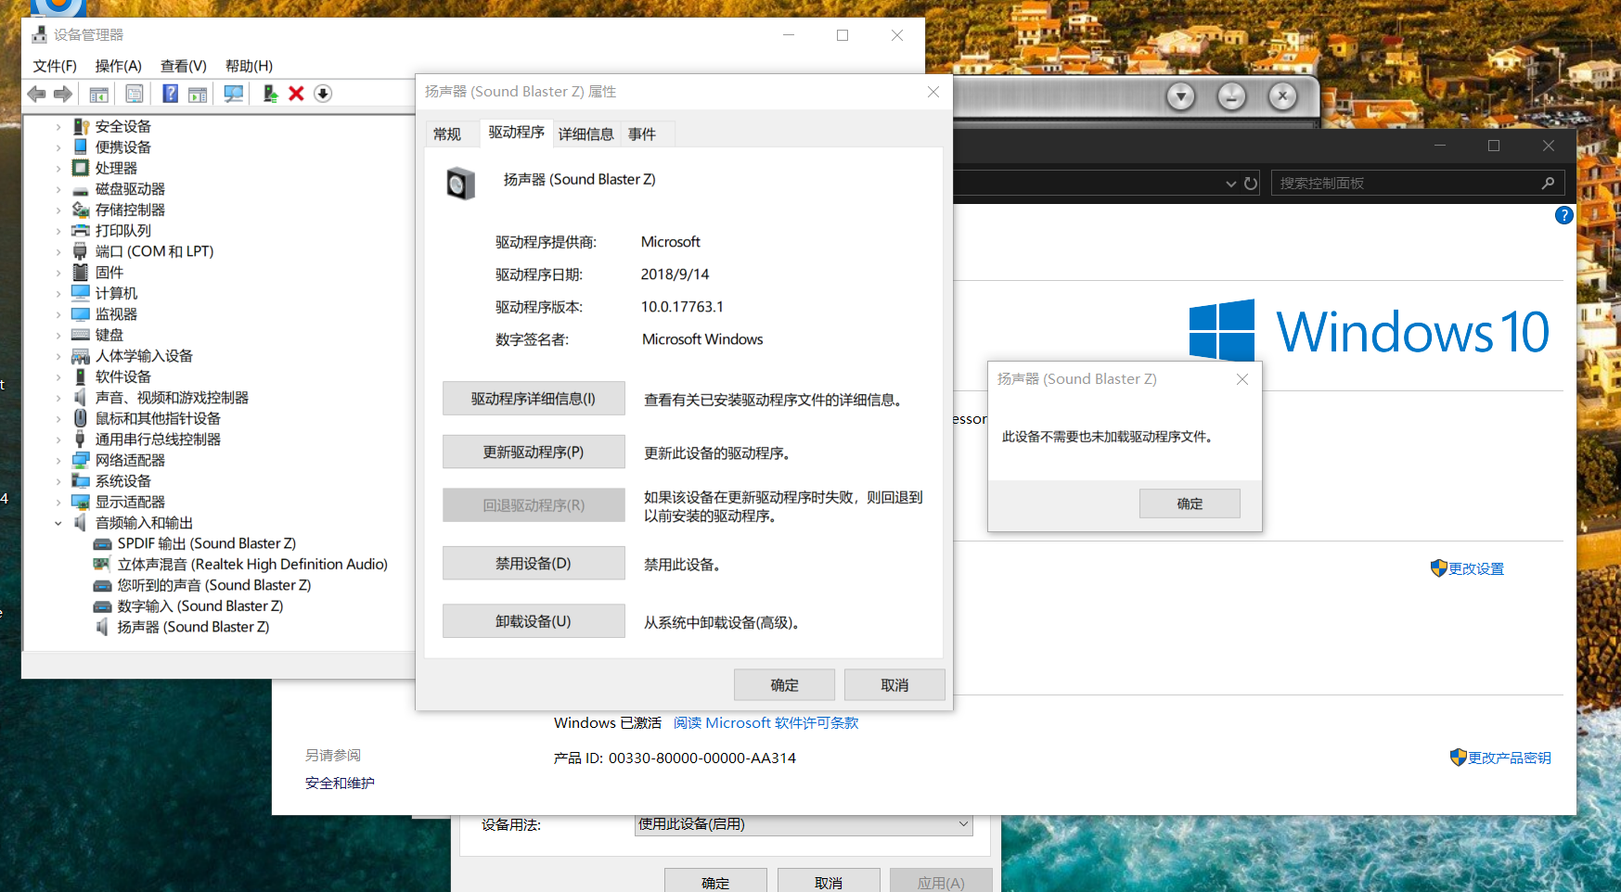Switch to the 事件 tab
Viewport: 1621px width, 892px height.
click(x=642, y=134)
